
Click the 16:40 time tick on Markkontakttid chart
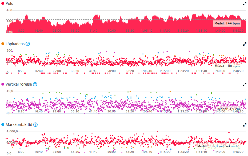tap(39, 152)
